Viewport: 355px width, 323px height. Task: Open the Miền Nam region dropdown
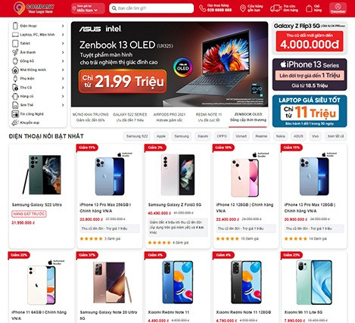[x=88, y=8]
